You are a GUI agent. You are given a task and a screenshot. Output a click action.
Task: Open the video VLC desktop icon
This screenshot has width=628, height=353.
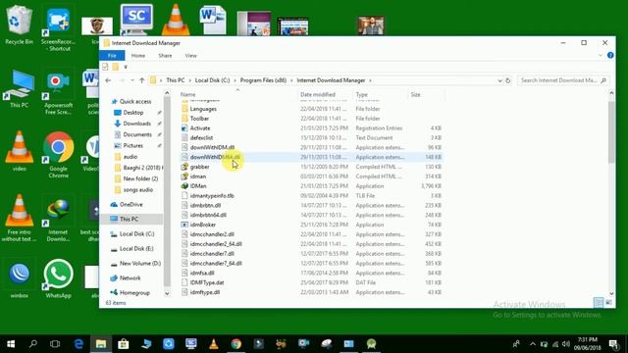point(19,151)
